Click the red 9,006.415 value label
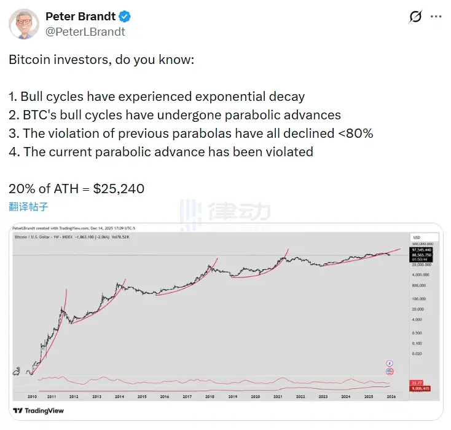 420,388
